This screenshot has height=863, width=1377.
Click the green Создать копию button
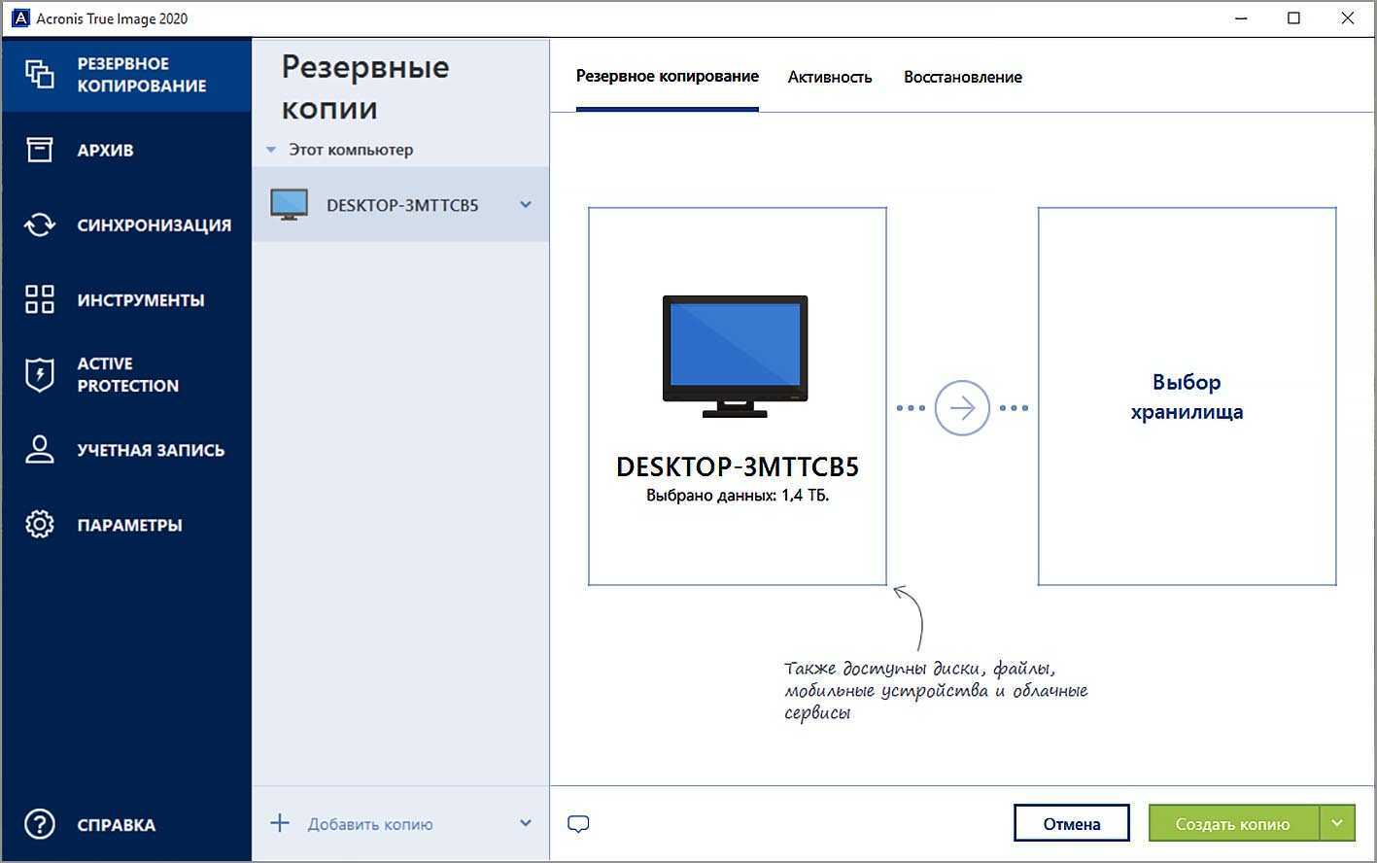click(x=1233, y=823)
